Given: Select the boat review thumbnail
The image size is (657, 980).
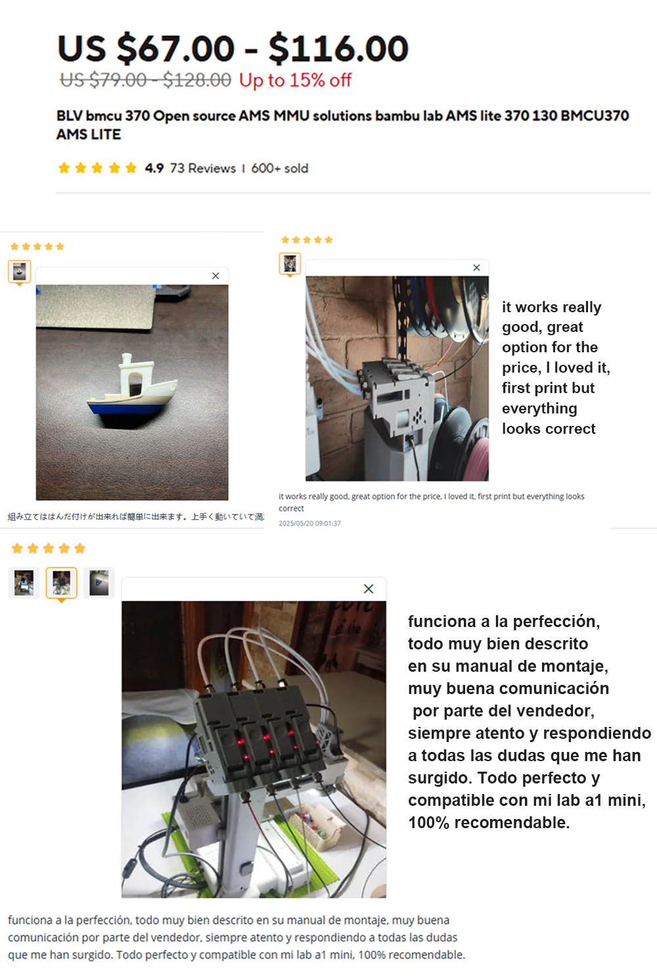Looking at the screenshot, I should 20,271.
